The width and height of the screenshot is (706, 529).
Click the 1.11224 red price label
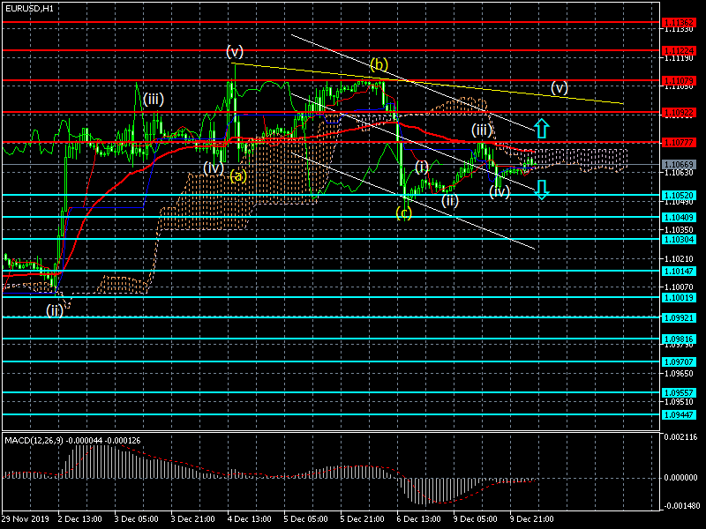(x=679, y=51)
